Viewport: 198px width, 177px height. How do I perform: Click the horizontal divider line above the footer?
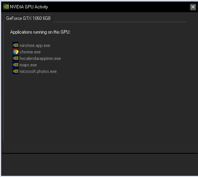[100, 153]
